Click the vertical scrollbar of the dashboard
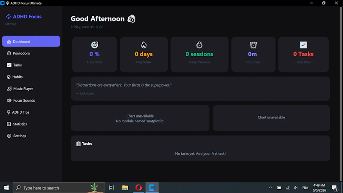 [340, 94]
